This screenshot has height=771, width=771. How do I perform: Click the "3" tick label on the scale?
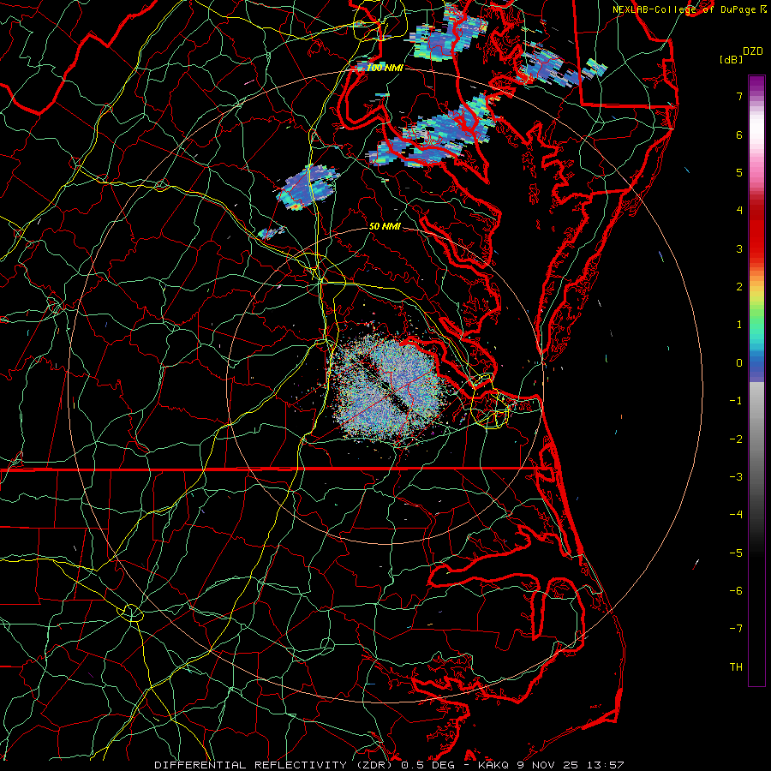(739, 248)
